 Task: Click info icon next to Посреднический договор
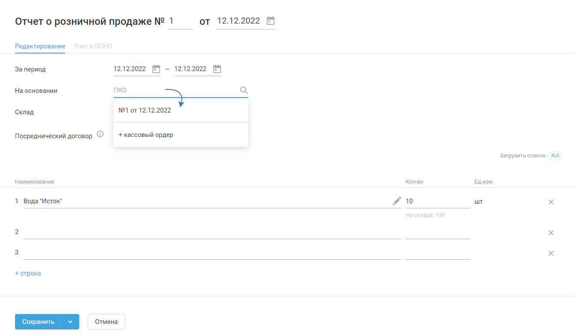point(100,134)
